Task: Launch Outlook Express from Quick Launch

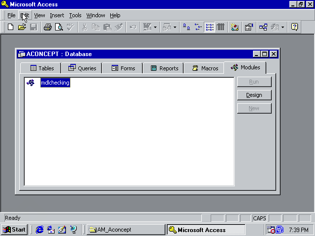Action: 51,230
